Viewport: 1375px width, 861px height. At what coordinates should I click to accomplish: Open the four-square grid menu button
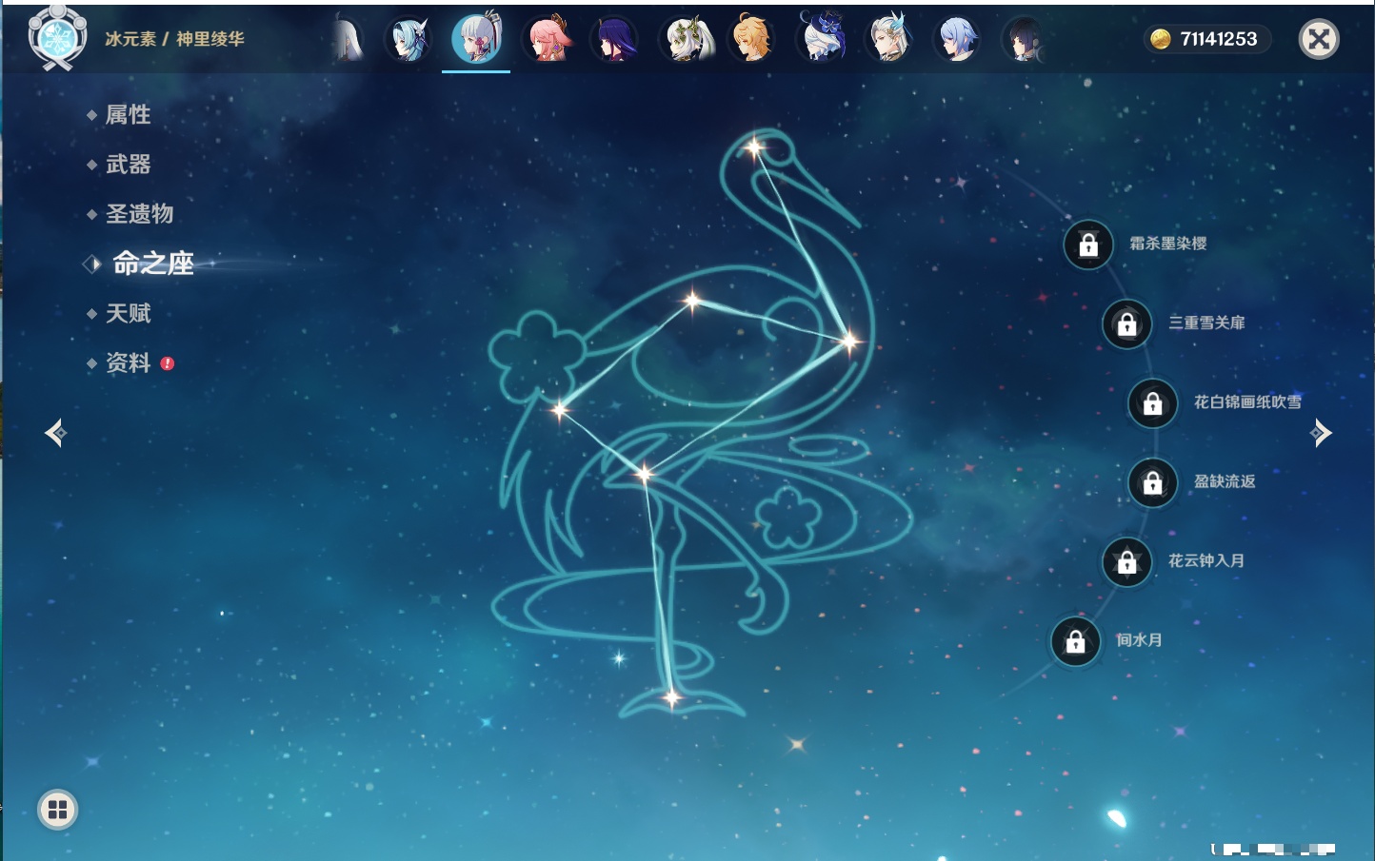pos(57,810)
